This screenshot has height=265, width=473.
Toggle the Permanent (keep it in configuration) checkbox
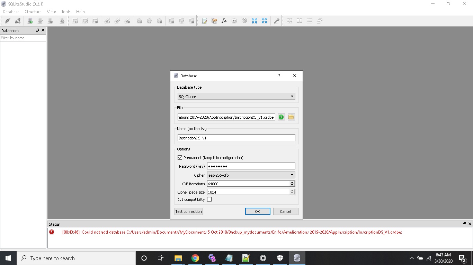(180, 158)
